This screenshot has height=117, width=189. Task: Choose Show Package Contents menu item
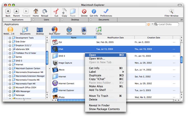106,109
